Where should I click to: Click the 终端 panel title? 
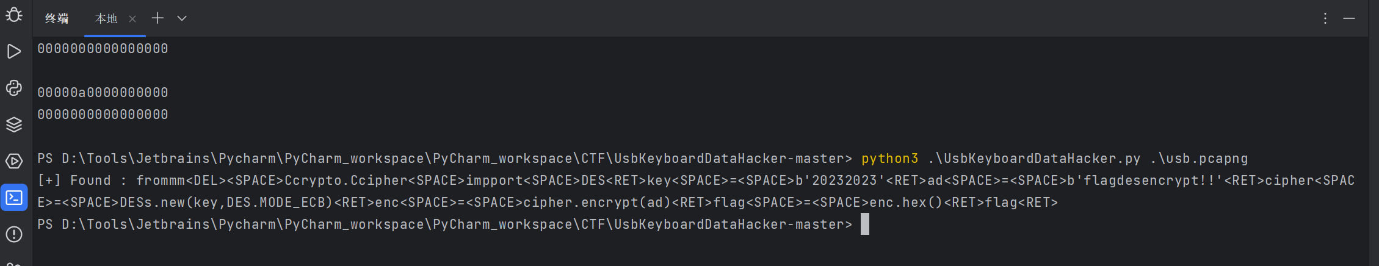pos(57,19)
